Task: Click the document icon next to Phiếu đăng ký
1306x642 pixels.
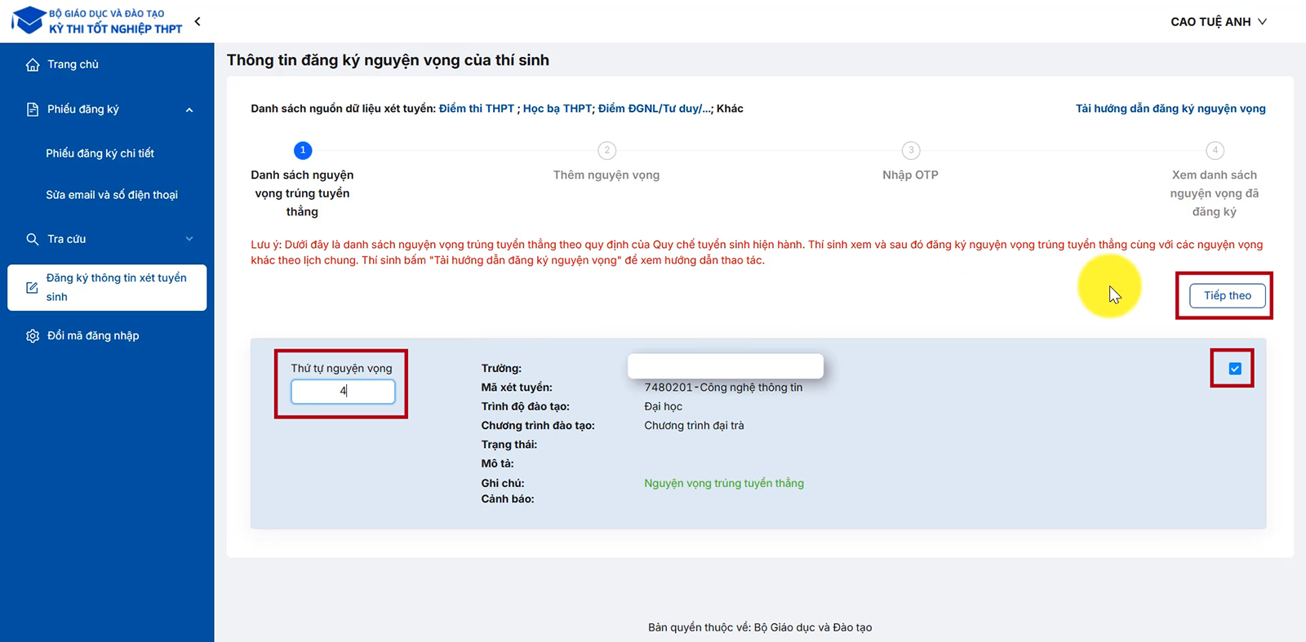Action: pyautogui.click(x=33, y=109)
